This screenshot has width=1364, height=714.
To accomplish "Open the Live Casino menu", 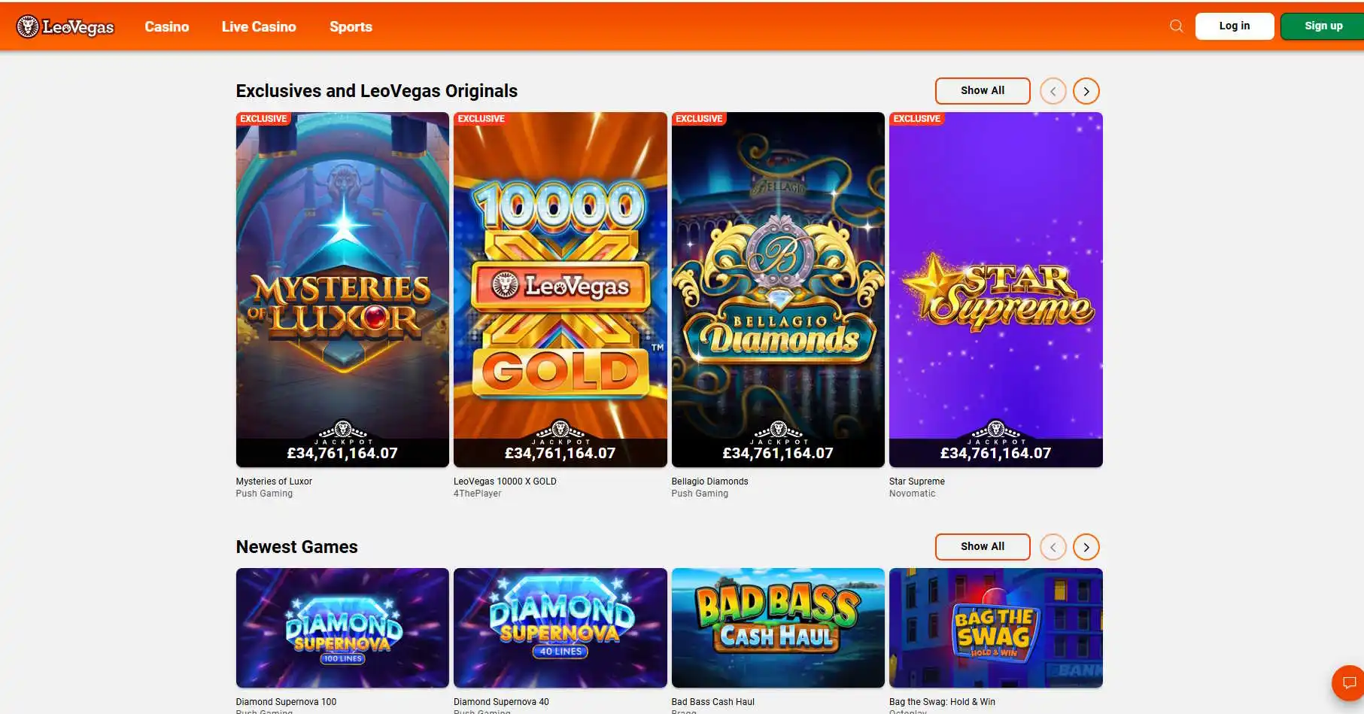I will (259, 27).
